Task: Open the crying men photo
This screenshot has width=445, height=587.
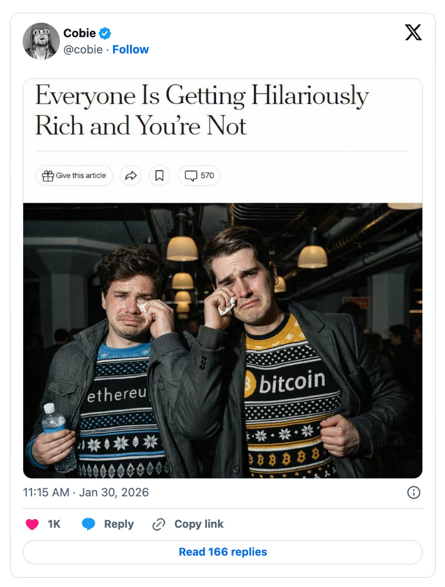Action: coord(222,341)
